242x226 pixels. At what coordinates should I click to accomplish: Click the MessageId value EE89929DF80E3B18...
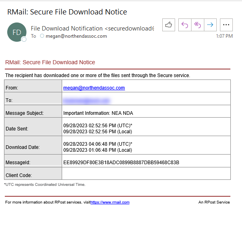121,163
